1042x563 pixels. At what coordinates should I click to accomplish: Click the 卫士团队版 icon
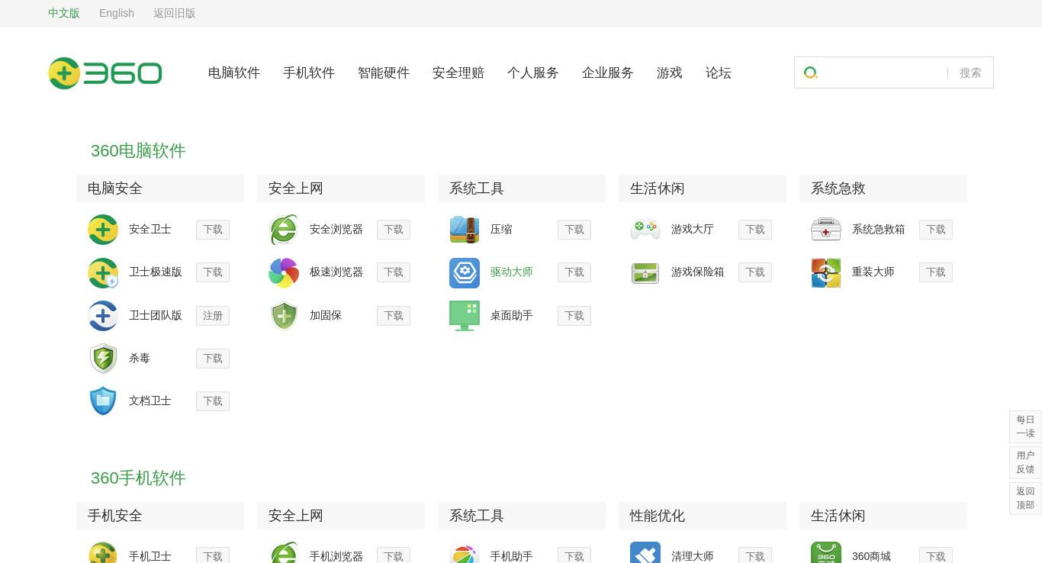coord(103,316)
